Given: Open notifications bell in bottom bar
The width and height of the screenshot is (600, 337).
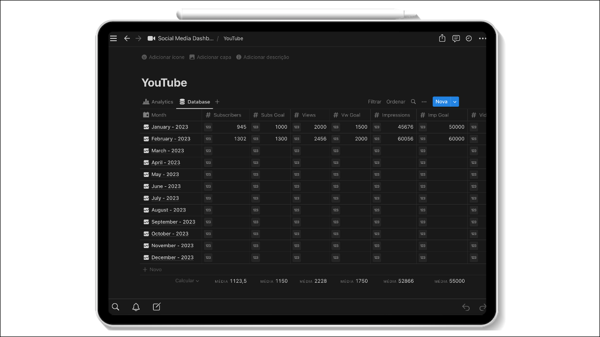Looking at the screenshot, I should [136, 307].
